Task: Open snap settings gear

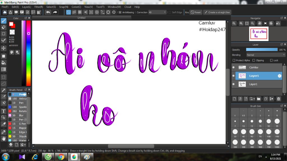Action: [x=114, y=12]
